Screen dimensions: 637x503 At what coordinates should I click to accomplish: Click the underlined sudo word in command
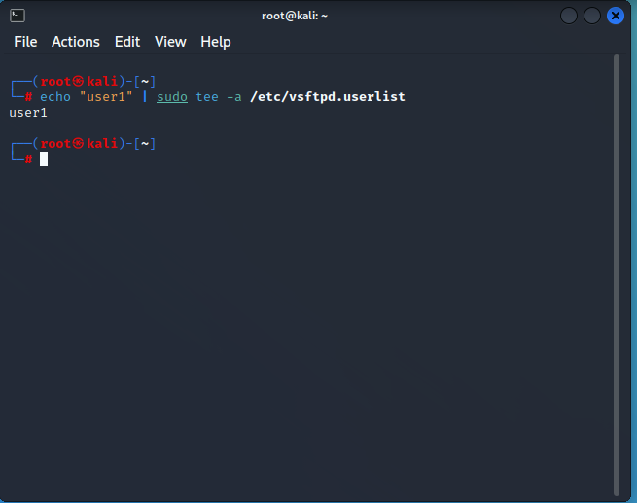(172, 97)
